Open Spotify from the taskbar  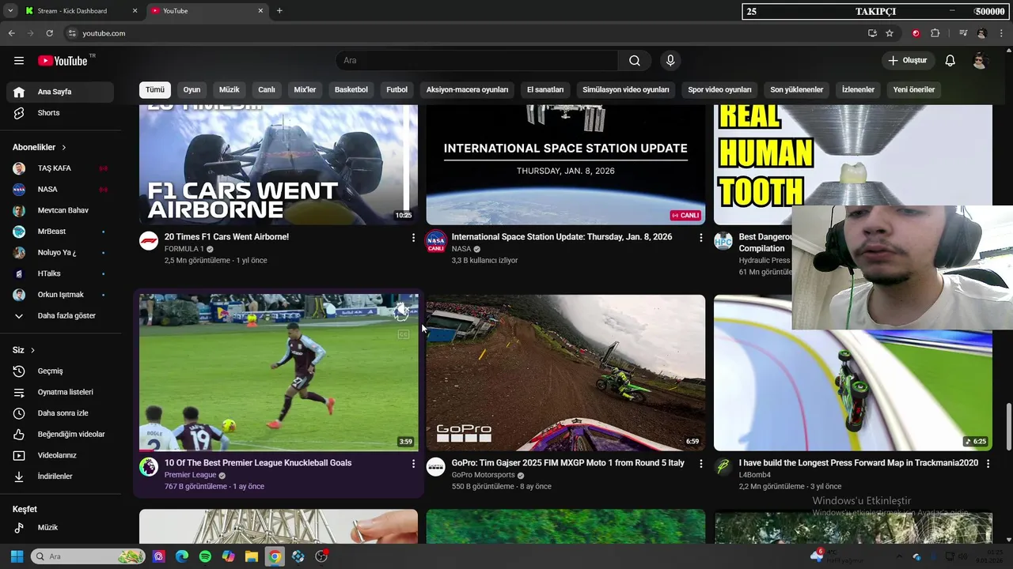click(x=205, y=556)
